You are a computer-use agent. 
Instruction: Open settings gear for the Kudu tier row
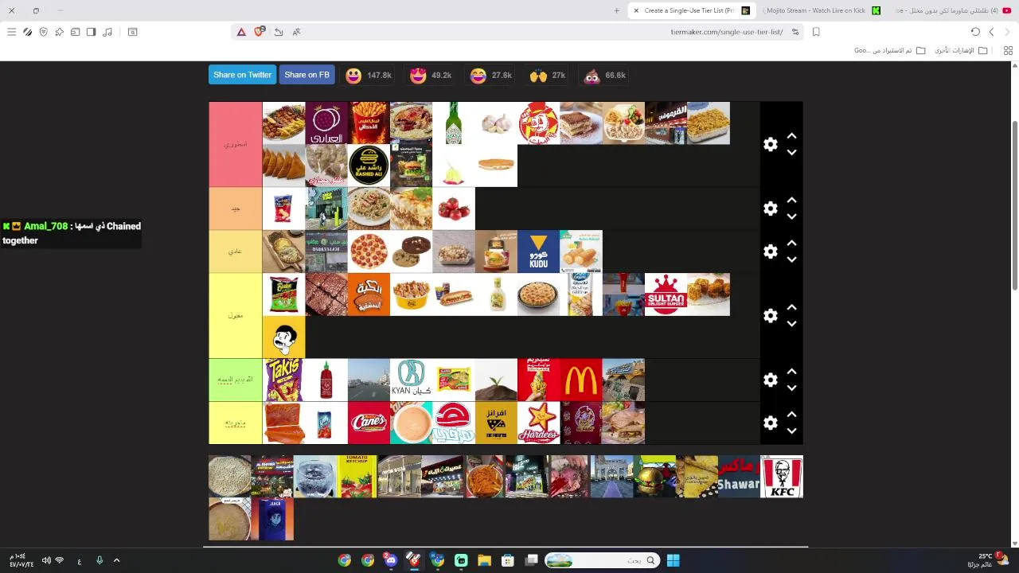(770, 251)
